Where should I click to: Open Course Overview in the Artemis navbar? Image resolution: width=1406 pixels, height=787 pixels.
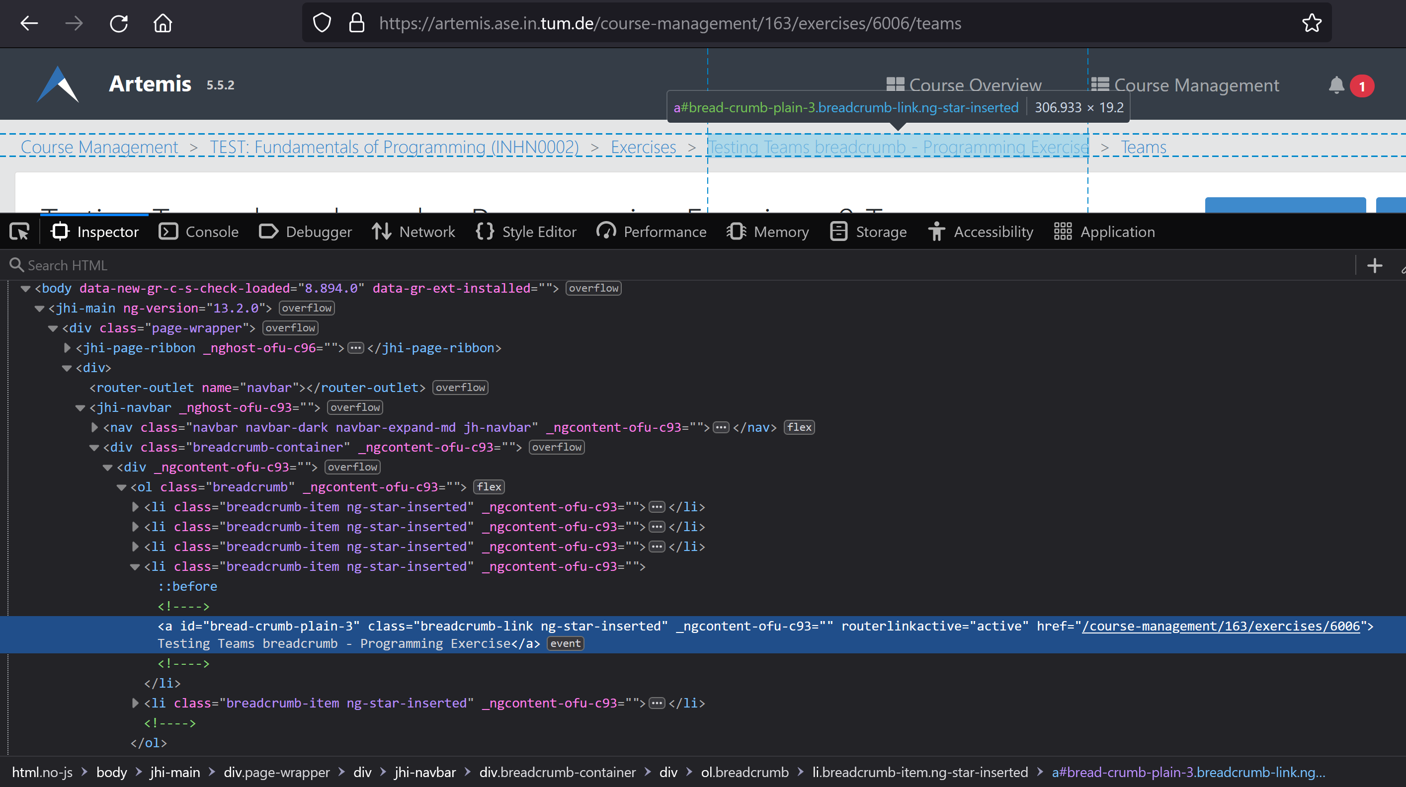click(976, 85)
